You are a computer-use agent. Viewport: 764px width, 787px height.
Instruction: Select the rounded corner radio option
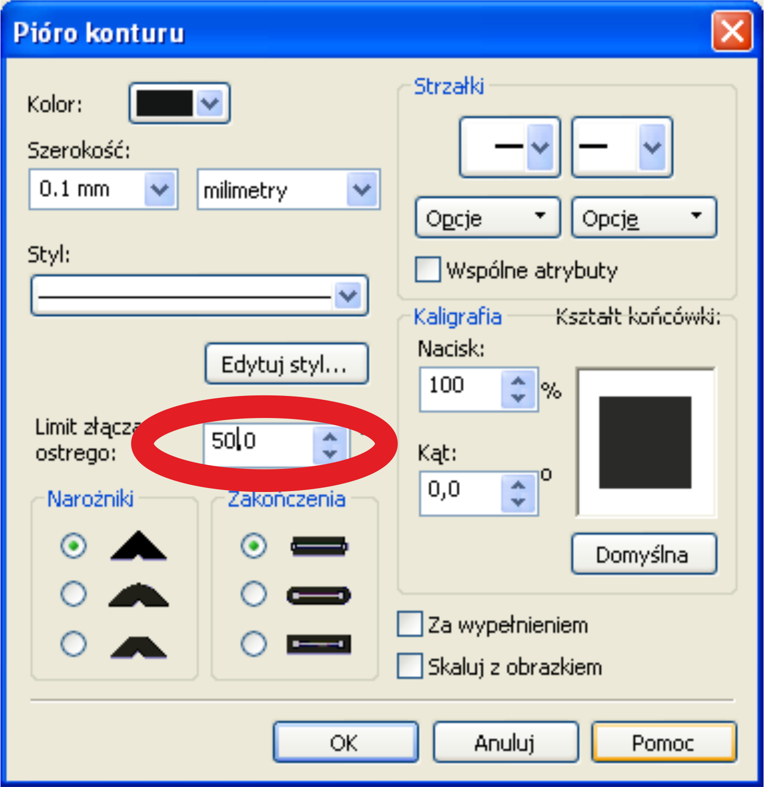pos(74,594)
